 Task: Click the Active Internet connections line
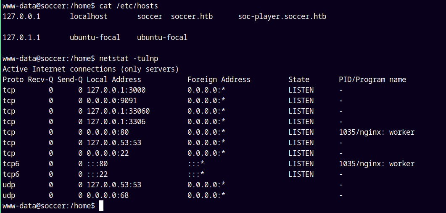pyautogui.click(x=91, y=69)
